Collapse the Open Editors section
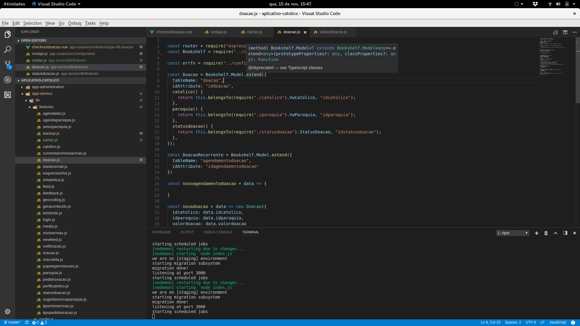 (x=81, y=40)
